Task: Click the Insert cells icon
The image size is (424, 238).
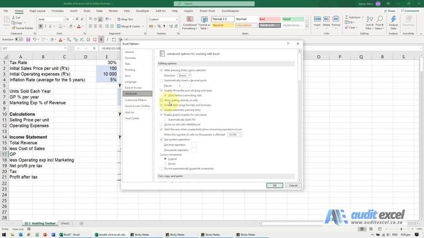Action: coord(317,19)
